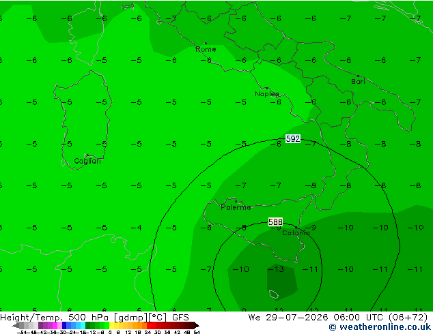Click the Bari city label
The width and height of the screenshot is (433, 334).
pos(358,82)
